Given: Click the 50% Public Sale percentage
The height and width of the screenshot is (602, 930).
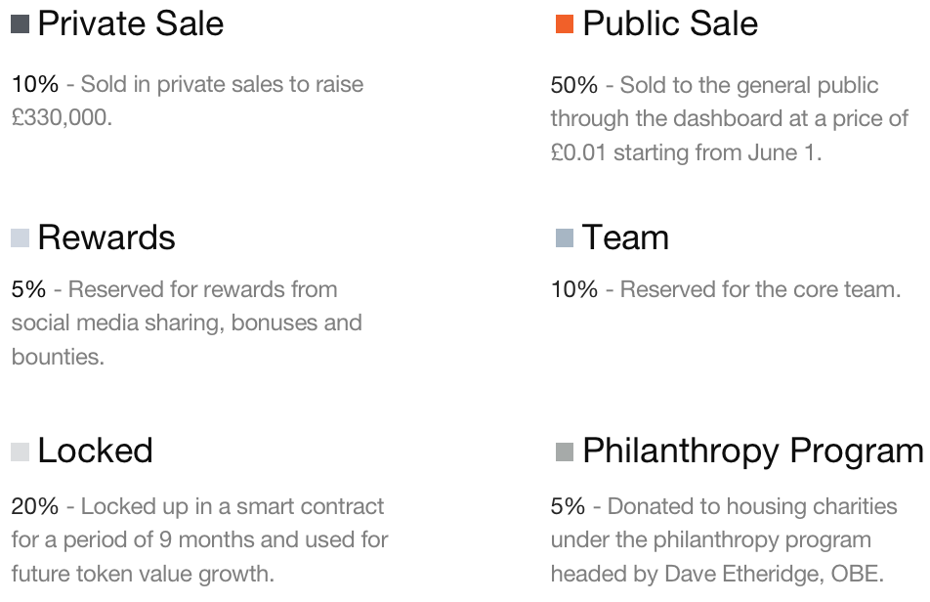Looking at the screenshot, I should (574, 85).
